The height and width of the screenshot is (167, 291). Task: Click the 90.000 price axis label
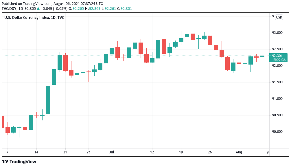click(278, 132)
